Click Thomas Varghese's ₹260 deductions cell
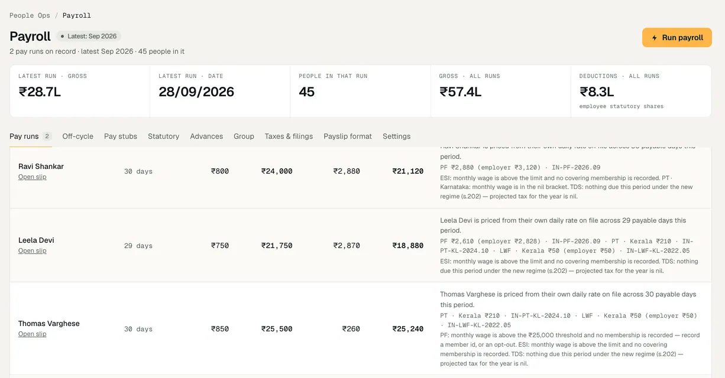 point(351,329)
